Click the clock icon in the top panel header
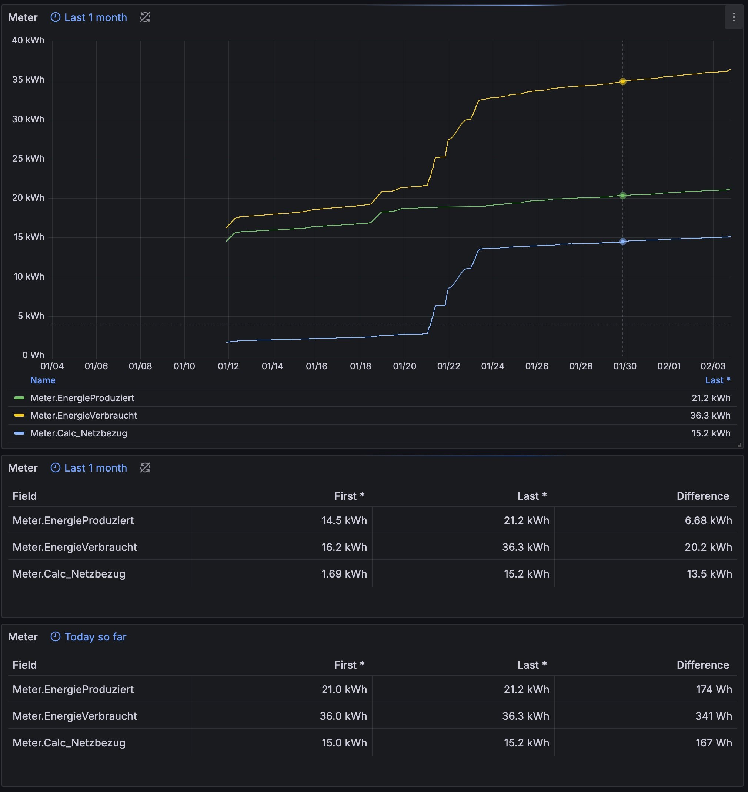Screen dimensions: 748x792 point(56,17)
